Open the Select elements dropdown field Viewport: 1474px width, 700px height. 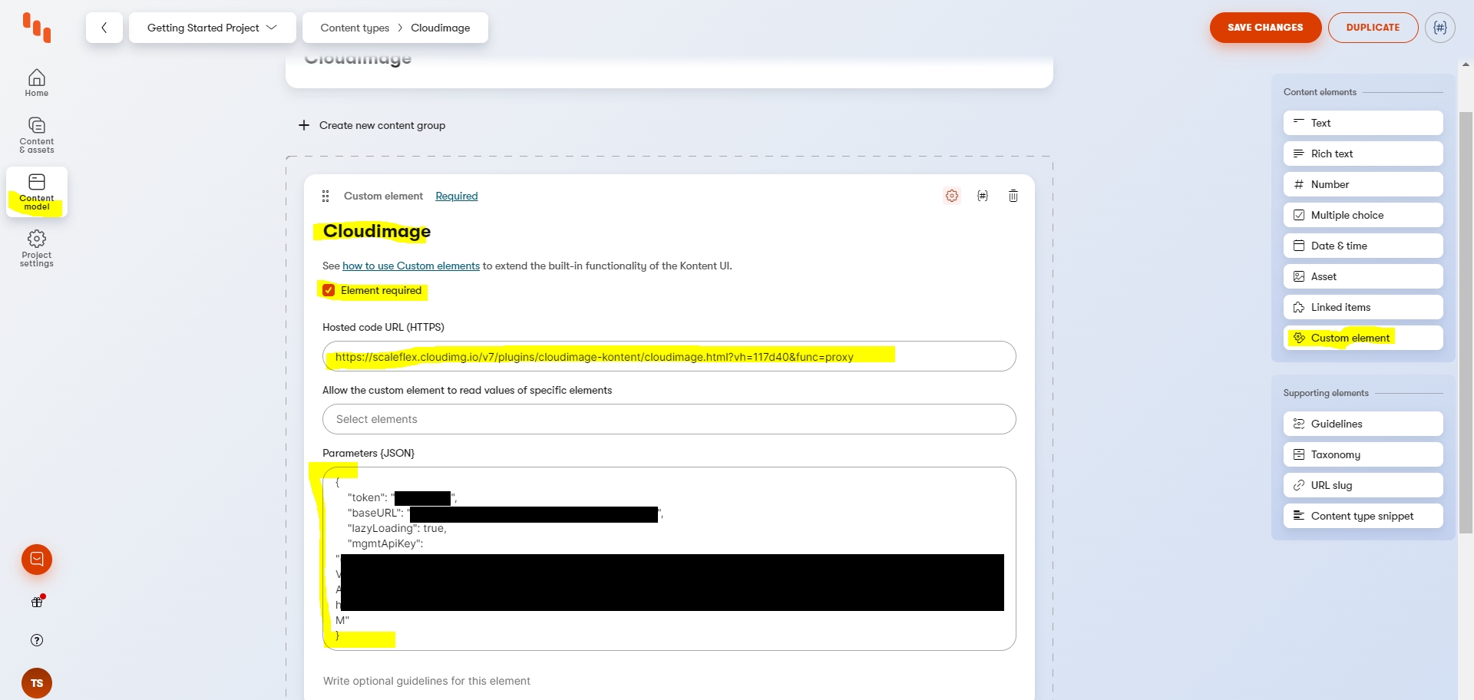coord(669,419)
